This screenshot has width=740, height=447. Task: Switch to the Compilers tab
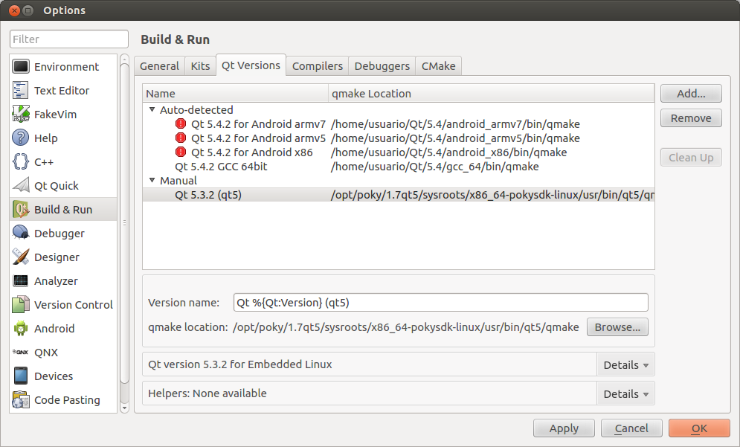(318, 66)
